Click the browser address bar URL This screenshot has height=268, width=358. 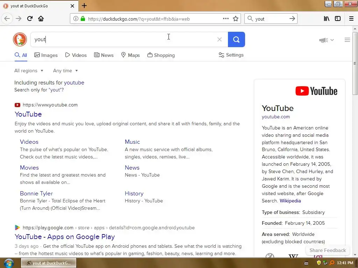[139, 19]
